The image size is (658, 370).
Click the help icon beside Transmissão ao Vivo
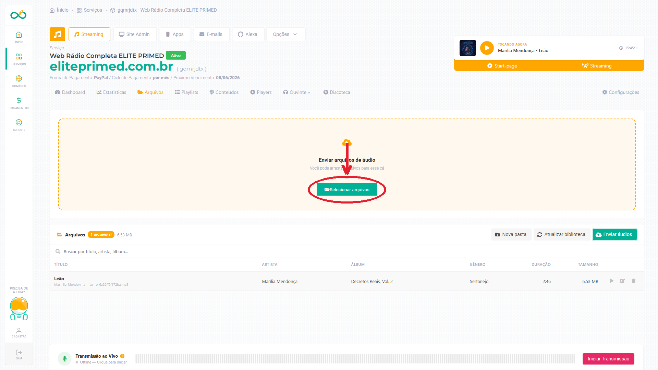(122, 356)
